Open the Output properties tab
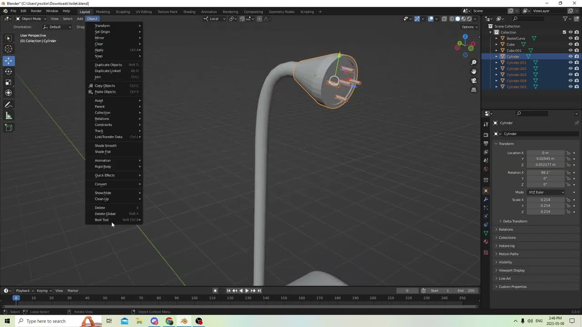582x327 pixels. 486,144
